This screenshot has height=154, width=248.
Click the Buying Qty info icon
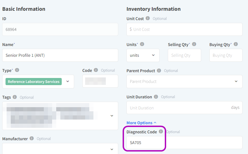tap(236, 44)
